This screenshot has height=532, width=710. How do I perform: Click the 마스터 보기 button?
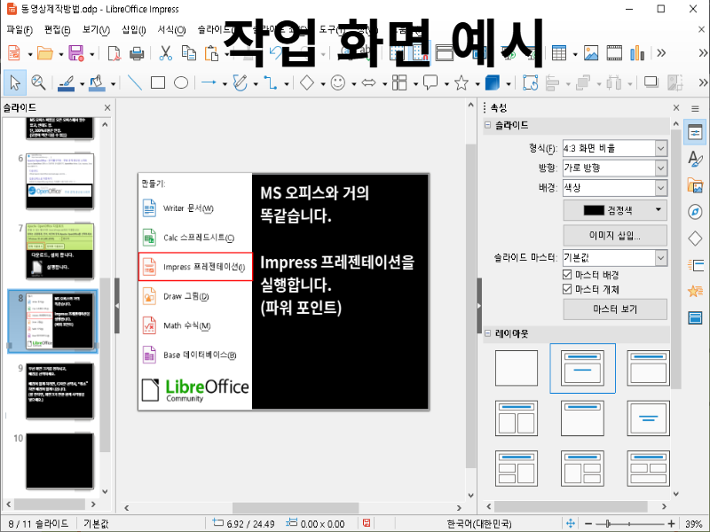[x=615, y=309]
